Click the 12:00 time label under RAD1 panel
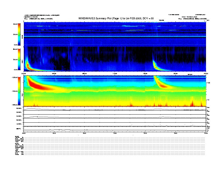Viewport: 222px width, 171px height. pyautogui.click(x=115, y=73)
